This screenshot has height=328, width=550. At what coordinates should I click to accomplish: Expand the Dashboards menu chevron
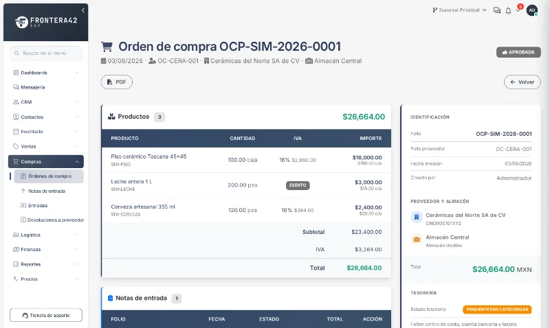(77, 73)
